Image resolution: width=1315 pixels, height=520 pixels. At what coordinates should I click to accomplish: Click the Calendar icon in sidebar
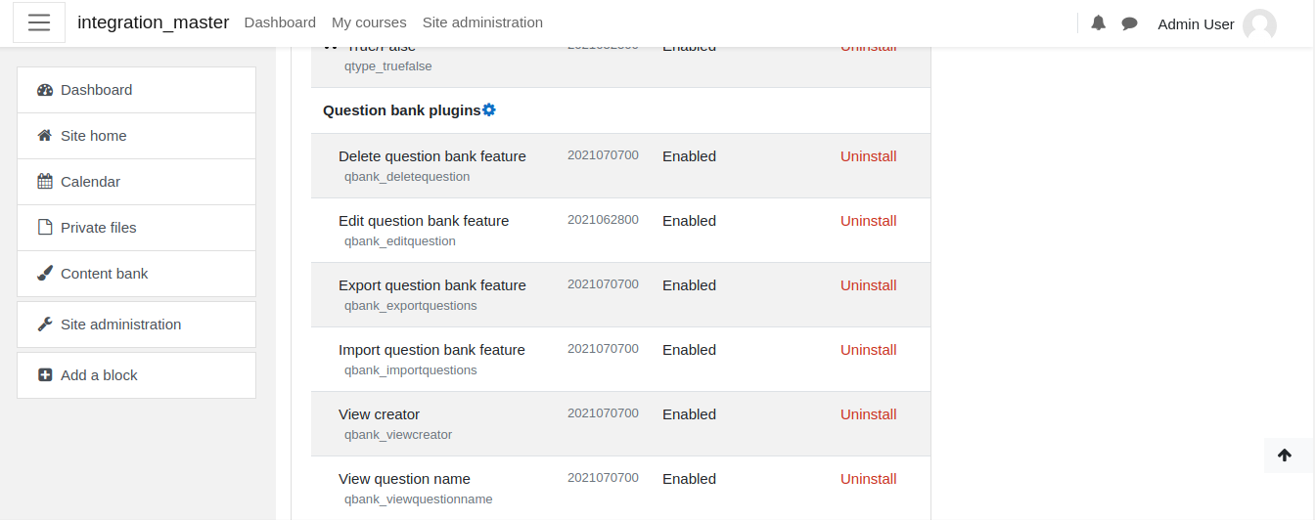click(x=45, y=182)
